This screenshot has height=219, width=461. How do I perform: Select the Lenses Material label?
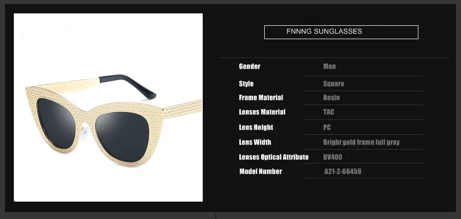tap(262, 112)
